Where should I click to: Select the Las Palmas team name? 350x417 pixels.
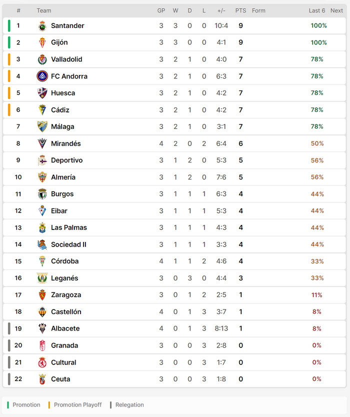point(69,227)
